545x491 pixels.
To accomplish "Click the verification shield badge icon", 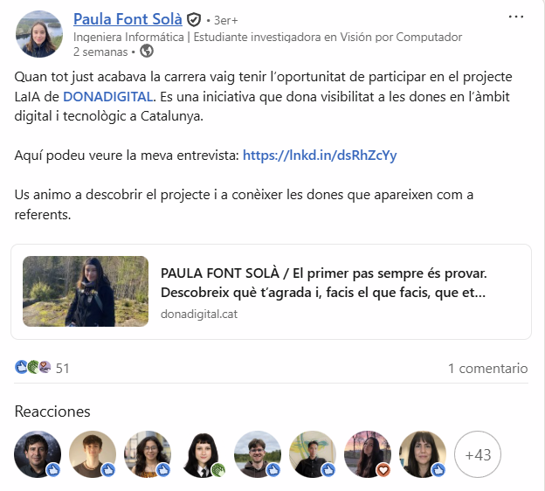I will click(x=194, y=19).
